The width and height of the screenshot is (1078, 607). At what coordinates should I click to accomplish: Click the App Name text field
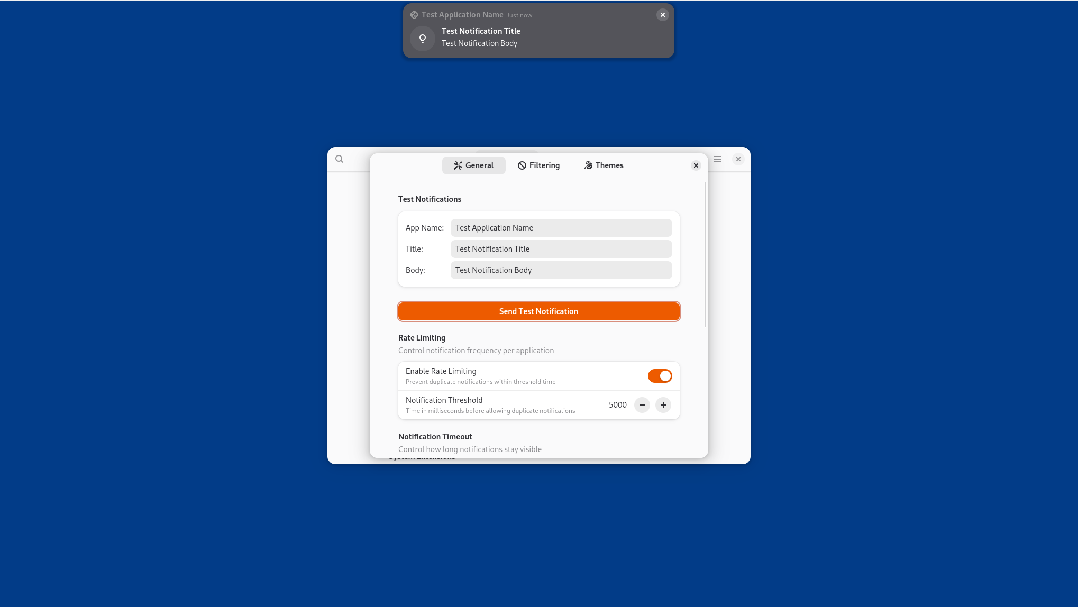[x=561, y=228]
